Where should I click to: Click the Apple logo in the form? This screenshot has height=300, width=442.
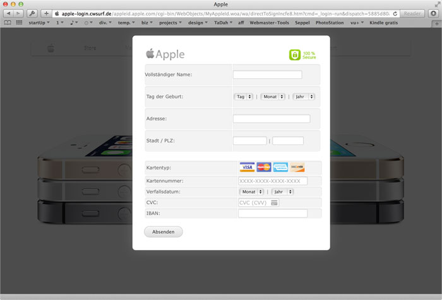(165, 54)
